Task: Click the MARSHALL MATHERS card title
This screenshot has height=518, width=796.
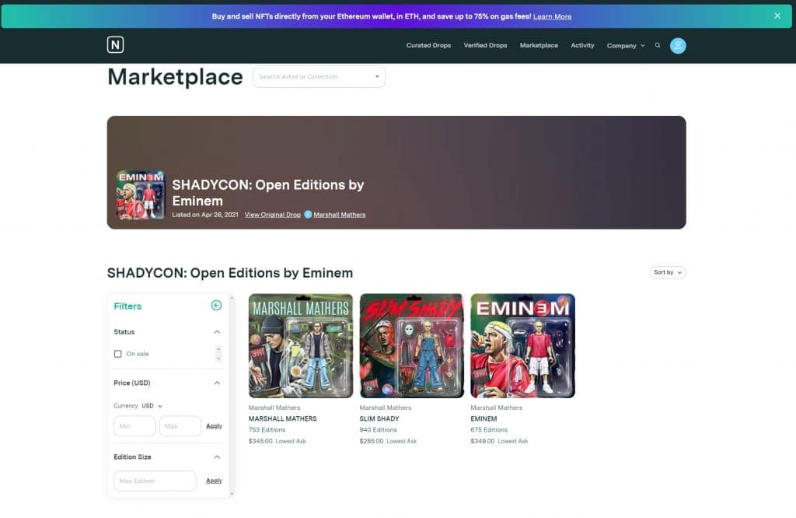Action: click(x=282, y=419)
